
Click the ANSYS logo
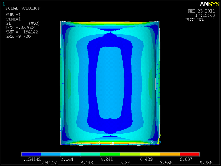tap(209, 4)
